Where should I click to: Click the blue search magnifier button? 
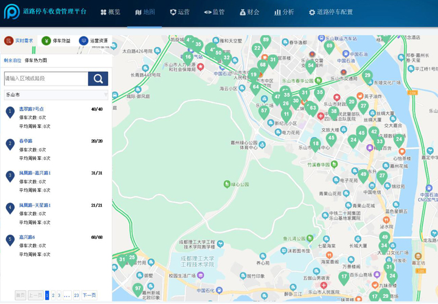click(98, 78)
